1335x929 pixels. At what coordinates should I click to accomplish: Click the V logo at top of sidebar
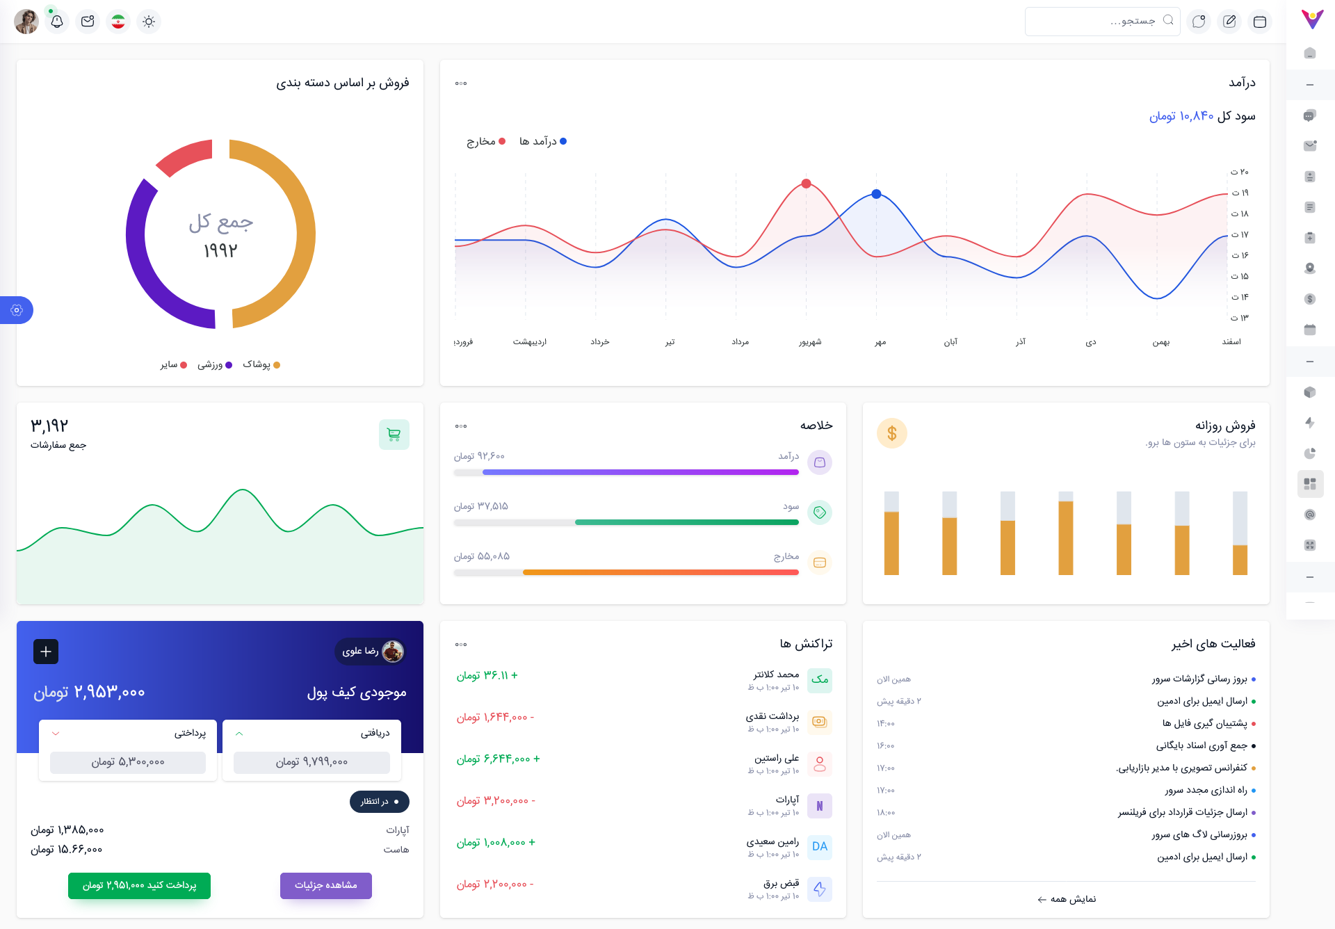(x=1312, y=19)
